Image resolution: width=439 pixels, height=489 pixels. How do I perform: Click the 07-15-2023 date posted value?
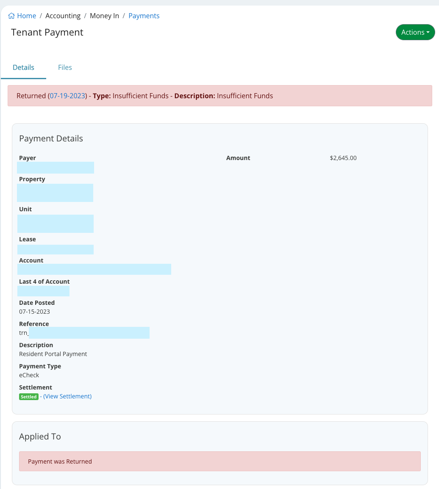point(34,312)
